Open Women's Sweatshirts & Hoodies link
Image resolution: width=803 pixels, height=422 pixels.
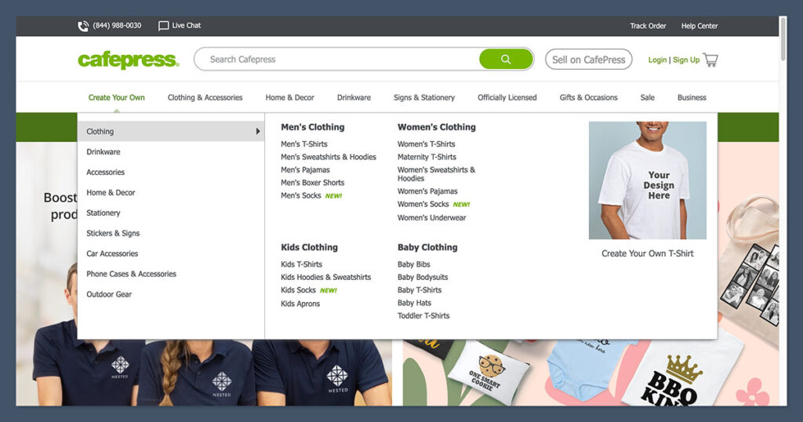tap(436, 174)
